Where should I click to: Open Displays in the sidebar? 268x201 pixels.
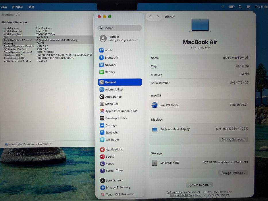[x=120, y=125]
